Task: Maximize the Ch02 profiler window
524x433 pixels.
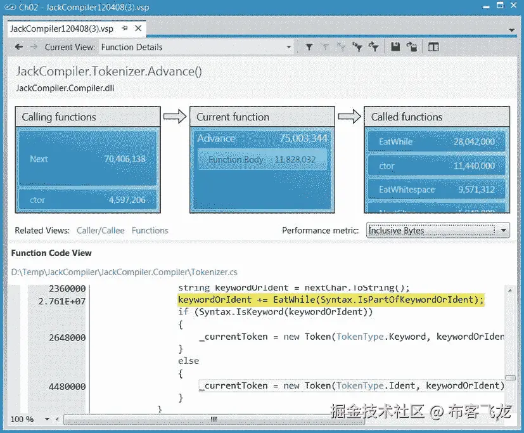Action: [x=500, y=5]
